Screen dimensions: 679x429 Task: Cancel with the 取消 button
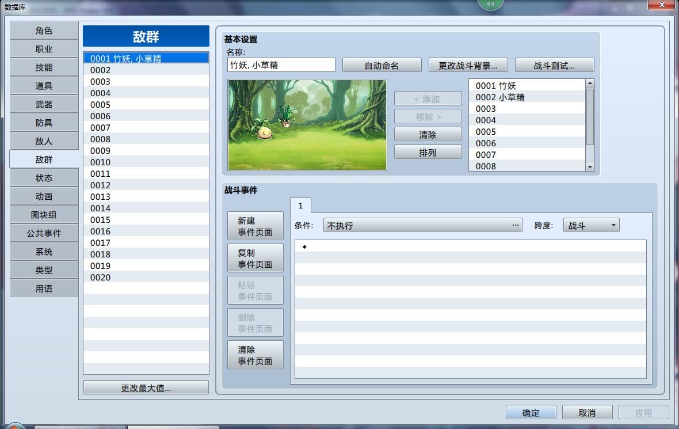(587, 412)
